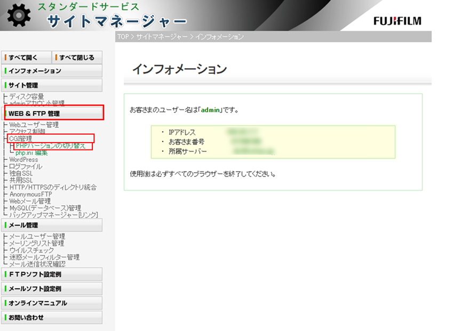
Task: Click the FUJIFILM logo
Action: (397, 21)
